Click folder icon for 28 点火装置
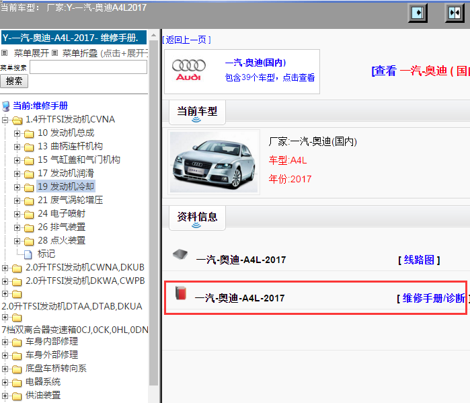 [29, 241]
